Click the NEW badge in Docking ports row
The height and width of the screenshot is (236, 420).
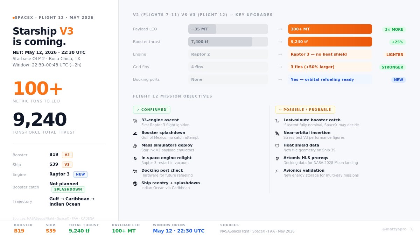point(399,80)
